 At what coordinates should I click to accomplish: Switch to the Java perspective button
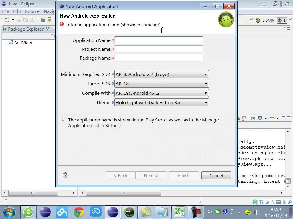282,20
